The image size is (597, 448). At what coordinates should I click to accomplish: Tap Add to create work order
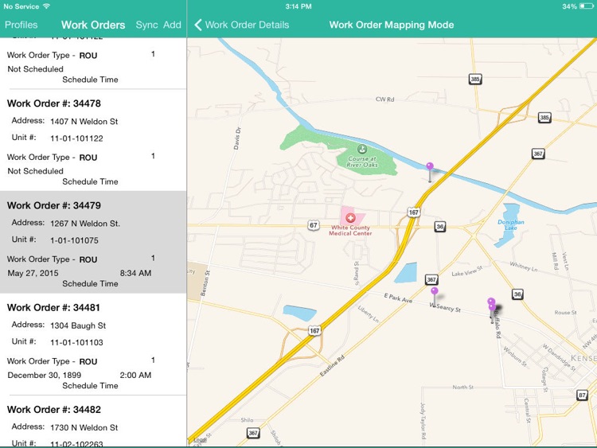(x=172, y=25)
